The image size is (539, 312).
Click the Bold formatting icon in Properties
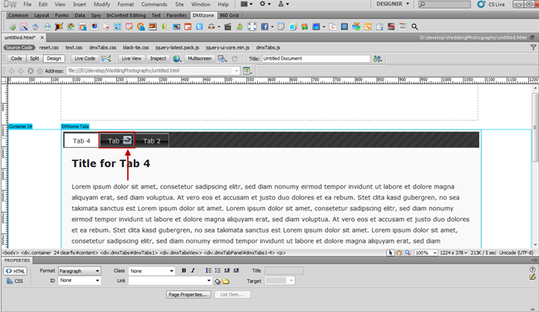184,271
